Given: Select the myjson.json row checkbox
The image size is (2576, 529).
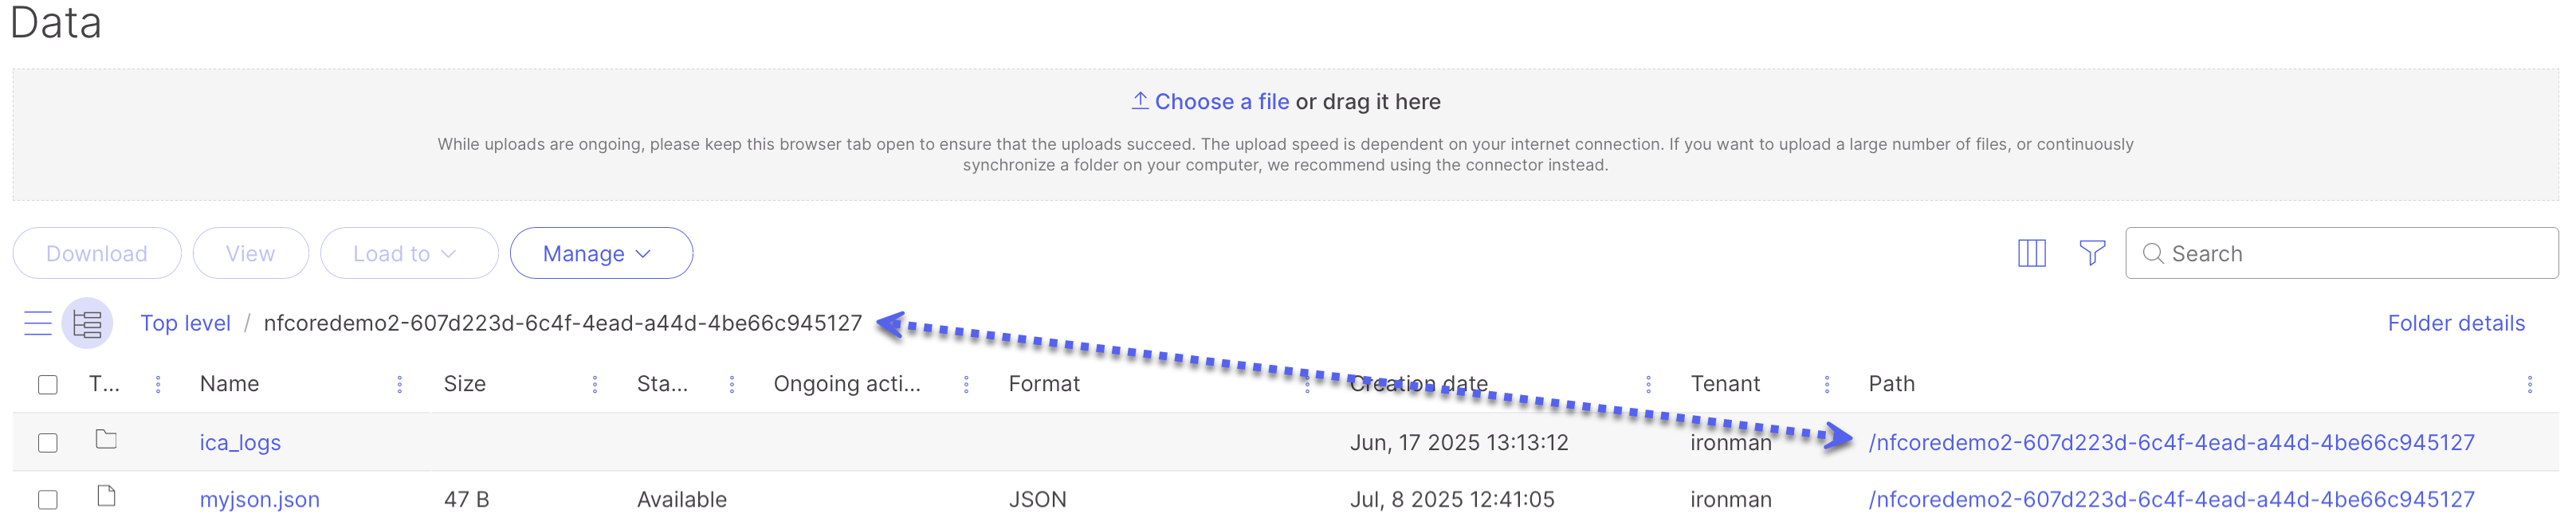Looking at the screenshot, I should click(48, 500).
